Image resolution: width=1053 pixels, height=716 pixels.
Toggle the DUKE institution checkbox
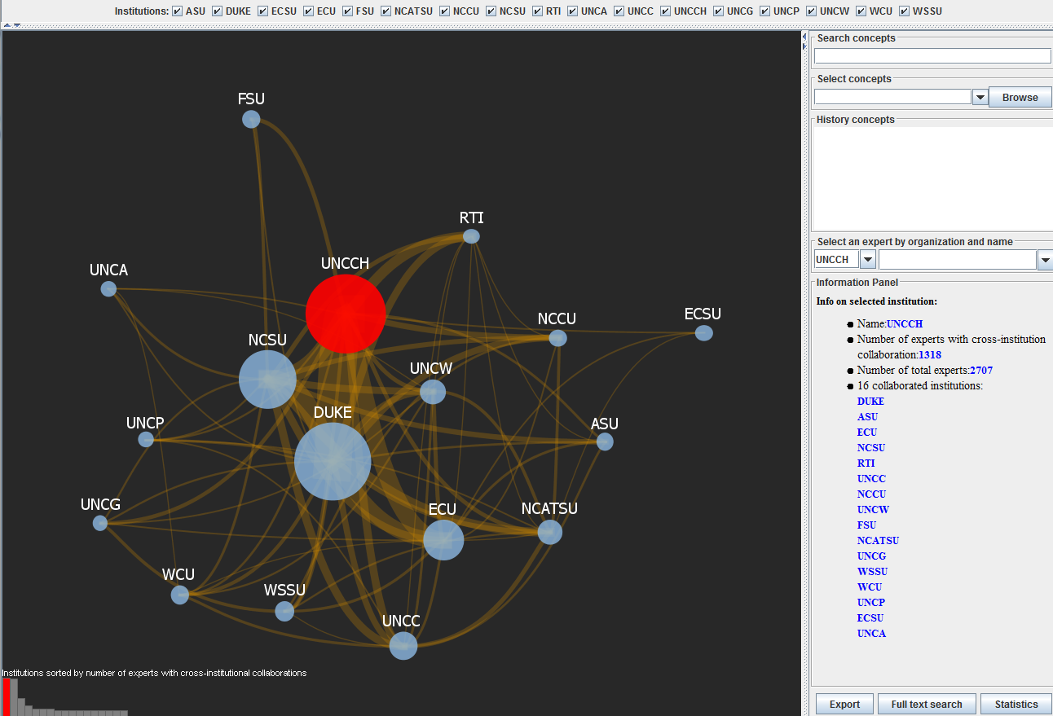[218, 11]
